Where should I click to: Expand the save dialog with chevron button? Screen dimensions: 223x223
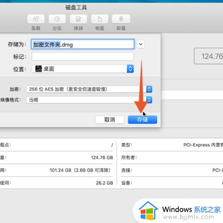pyautogui.click(x=140, y=44)
